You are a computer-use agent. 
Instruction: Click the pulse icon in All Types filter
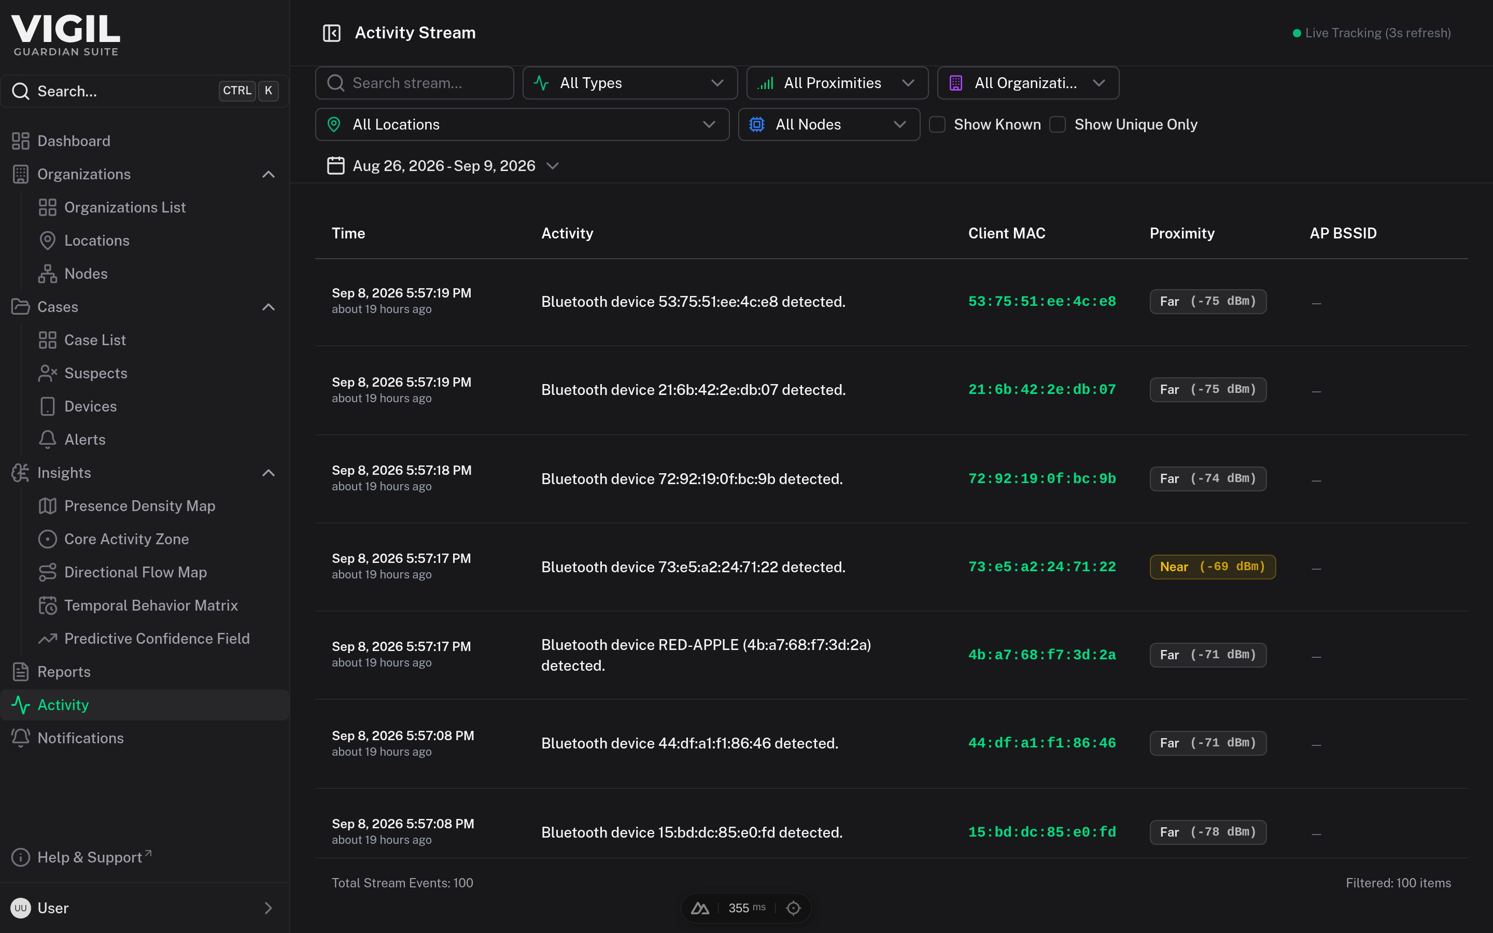click(x=541, y=83)
